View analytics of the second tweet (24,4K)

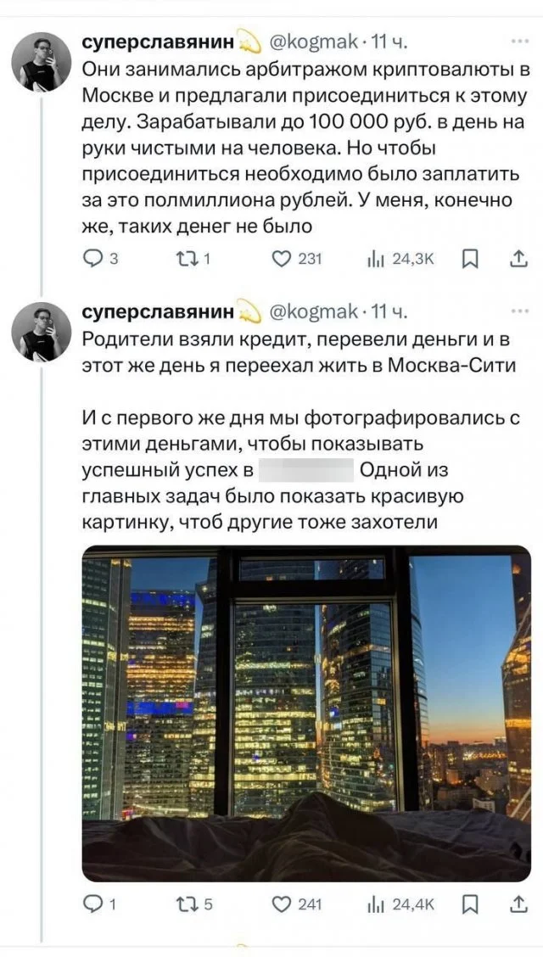click(376, 904)
